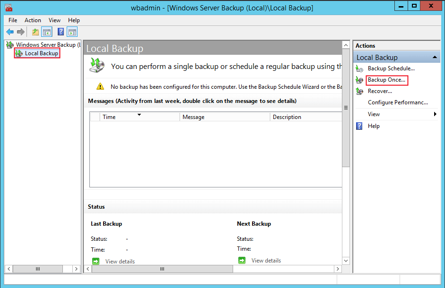The image size is (445, 288).
Task: Click the Local Backup node icon in tree
Action: (x=19, y=53)
